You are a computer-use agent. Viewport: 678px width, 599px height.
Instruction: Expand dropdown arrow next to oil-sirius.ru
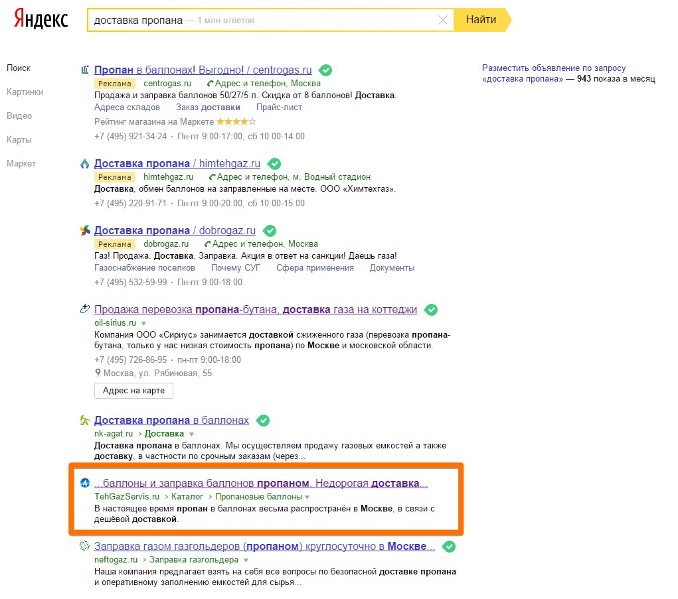click(x=144, y=324)
